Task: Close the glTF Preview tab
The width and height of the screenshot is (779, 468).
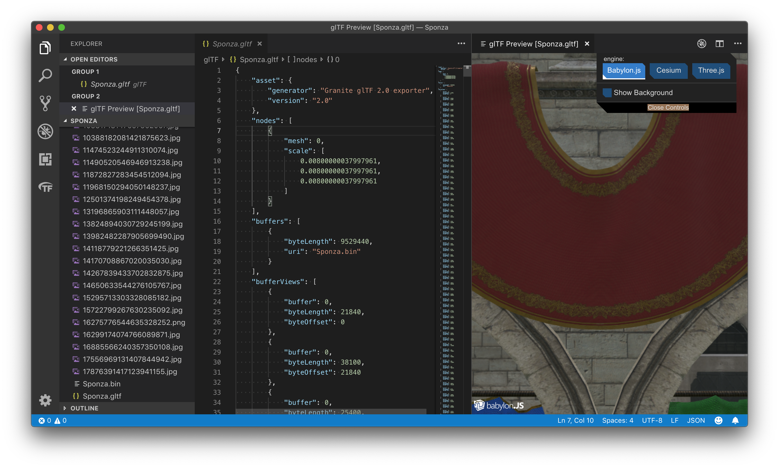Action: (587, 44)
